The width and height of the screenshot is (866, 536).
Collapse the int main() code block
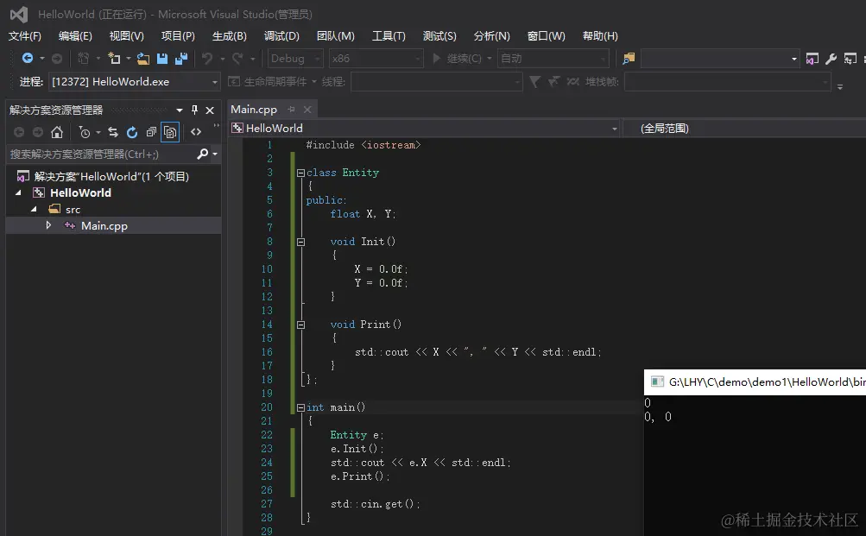(x=300, y=407)
